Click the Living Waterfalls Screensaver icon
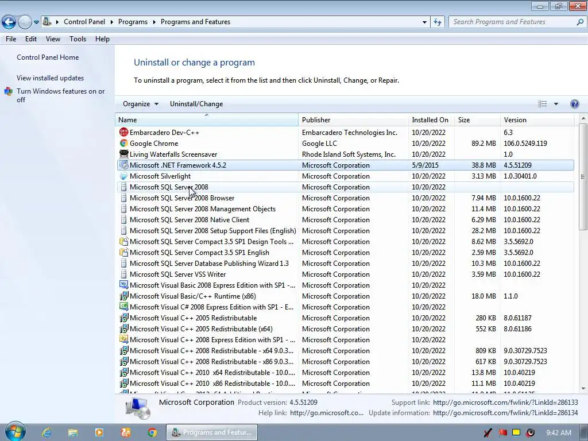Viewport: 588px width, 441px height. coord(123,154)
